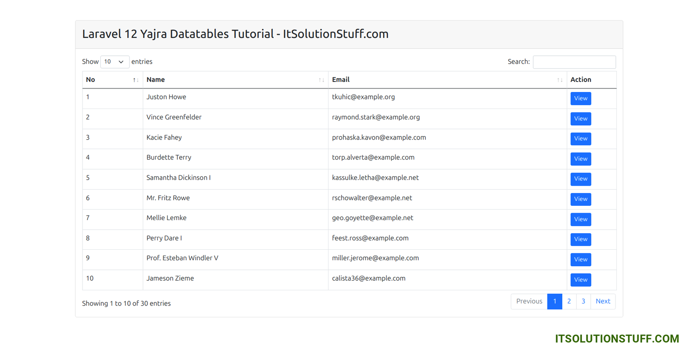Open the Show entries count dropdown

click(x=115, y=62)
